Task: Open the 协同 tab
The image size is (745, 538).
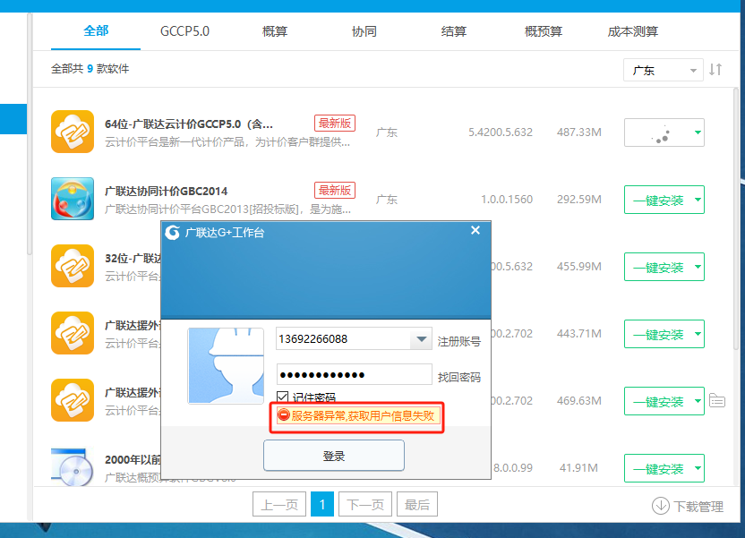Action: [x=364, y=31]
